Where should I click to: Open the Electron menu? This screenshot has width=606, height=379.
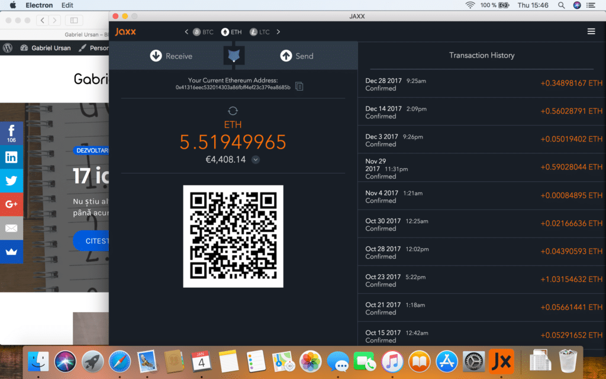39,5
